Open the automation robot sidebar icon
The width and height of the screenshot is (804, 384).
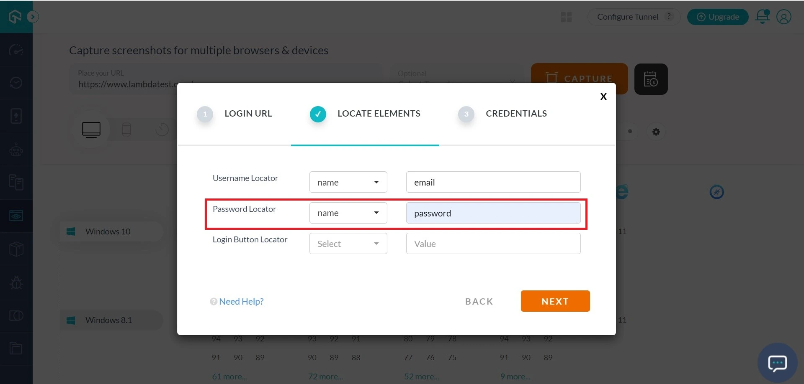(x=16, y=150)
